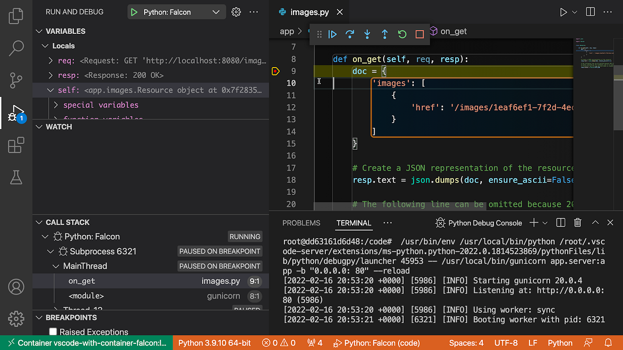Switch to the PROBLEMS panel tab
Viewport: 623px width, 350px height.
pyautogui.click(x=301, y=223)
